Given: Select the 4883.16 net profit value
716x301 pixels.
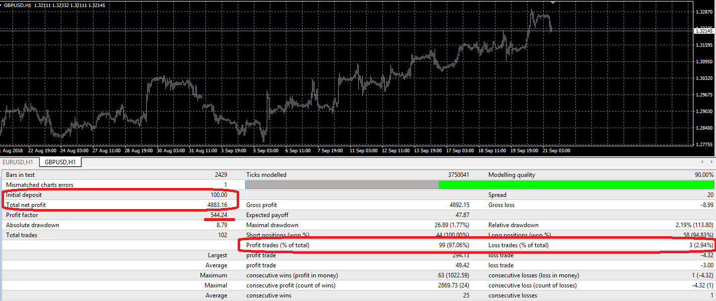Looking at the screenshot, I should (x=217, y=205).
